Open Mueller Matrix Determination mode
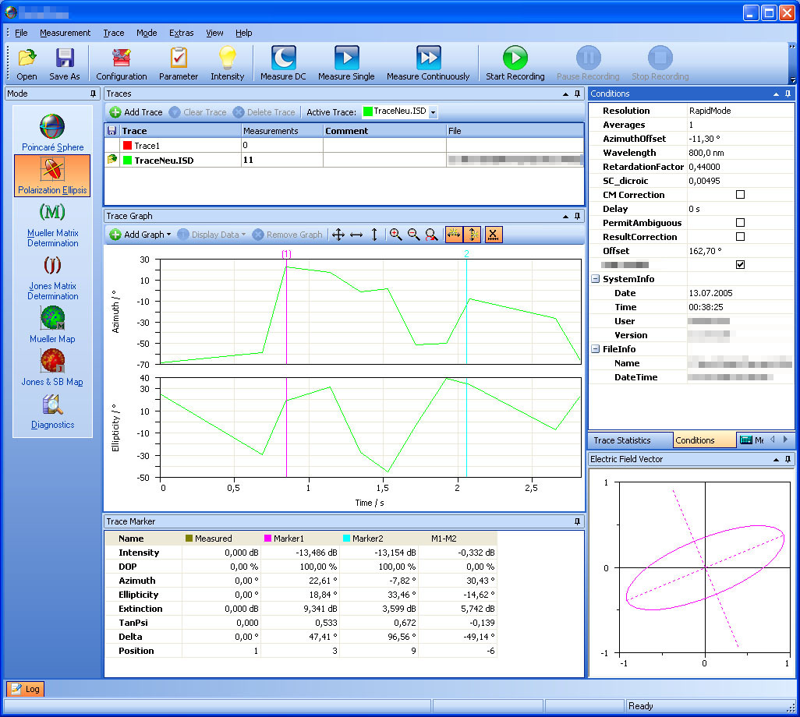Image resolution: width=800 pixels, height=717 pixels. tap(52, 224)
